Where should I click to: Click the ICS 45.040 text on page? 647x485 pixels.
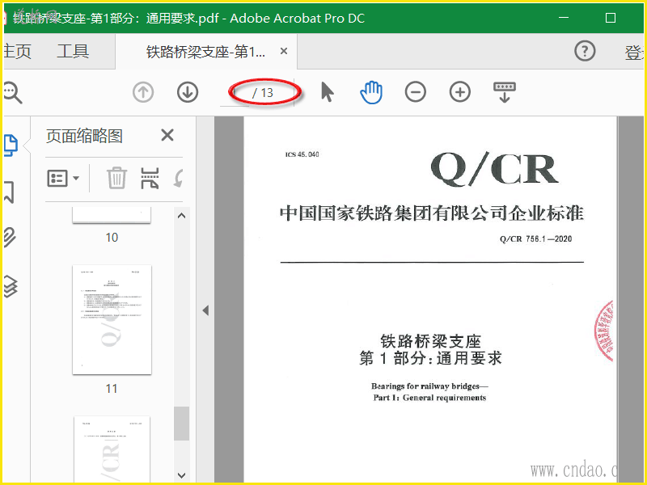pos(302,154)
